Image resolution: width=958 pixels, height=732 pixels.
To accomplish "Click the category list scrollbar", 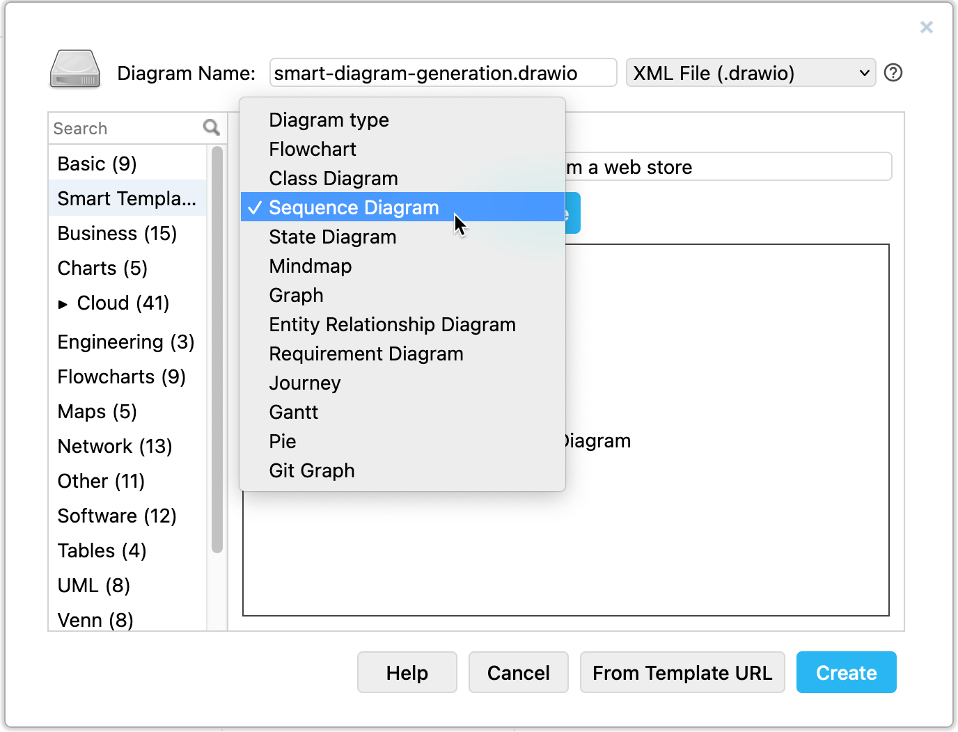I will 218,348.
